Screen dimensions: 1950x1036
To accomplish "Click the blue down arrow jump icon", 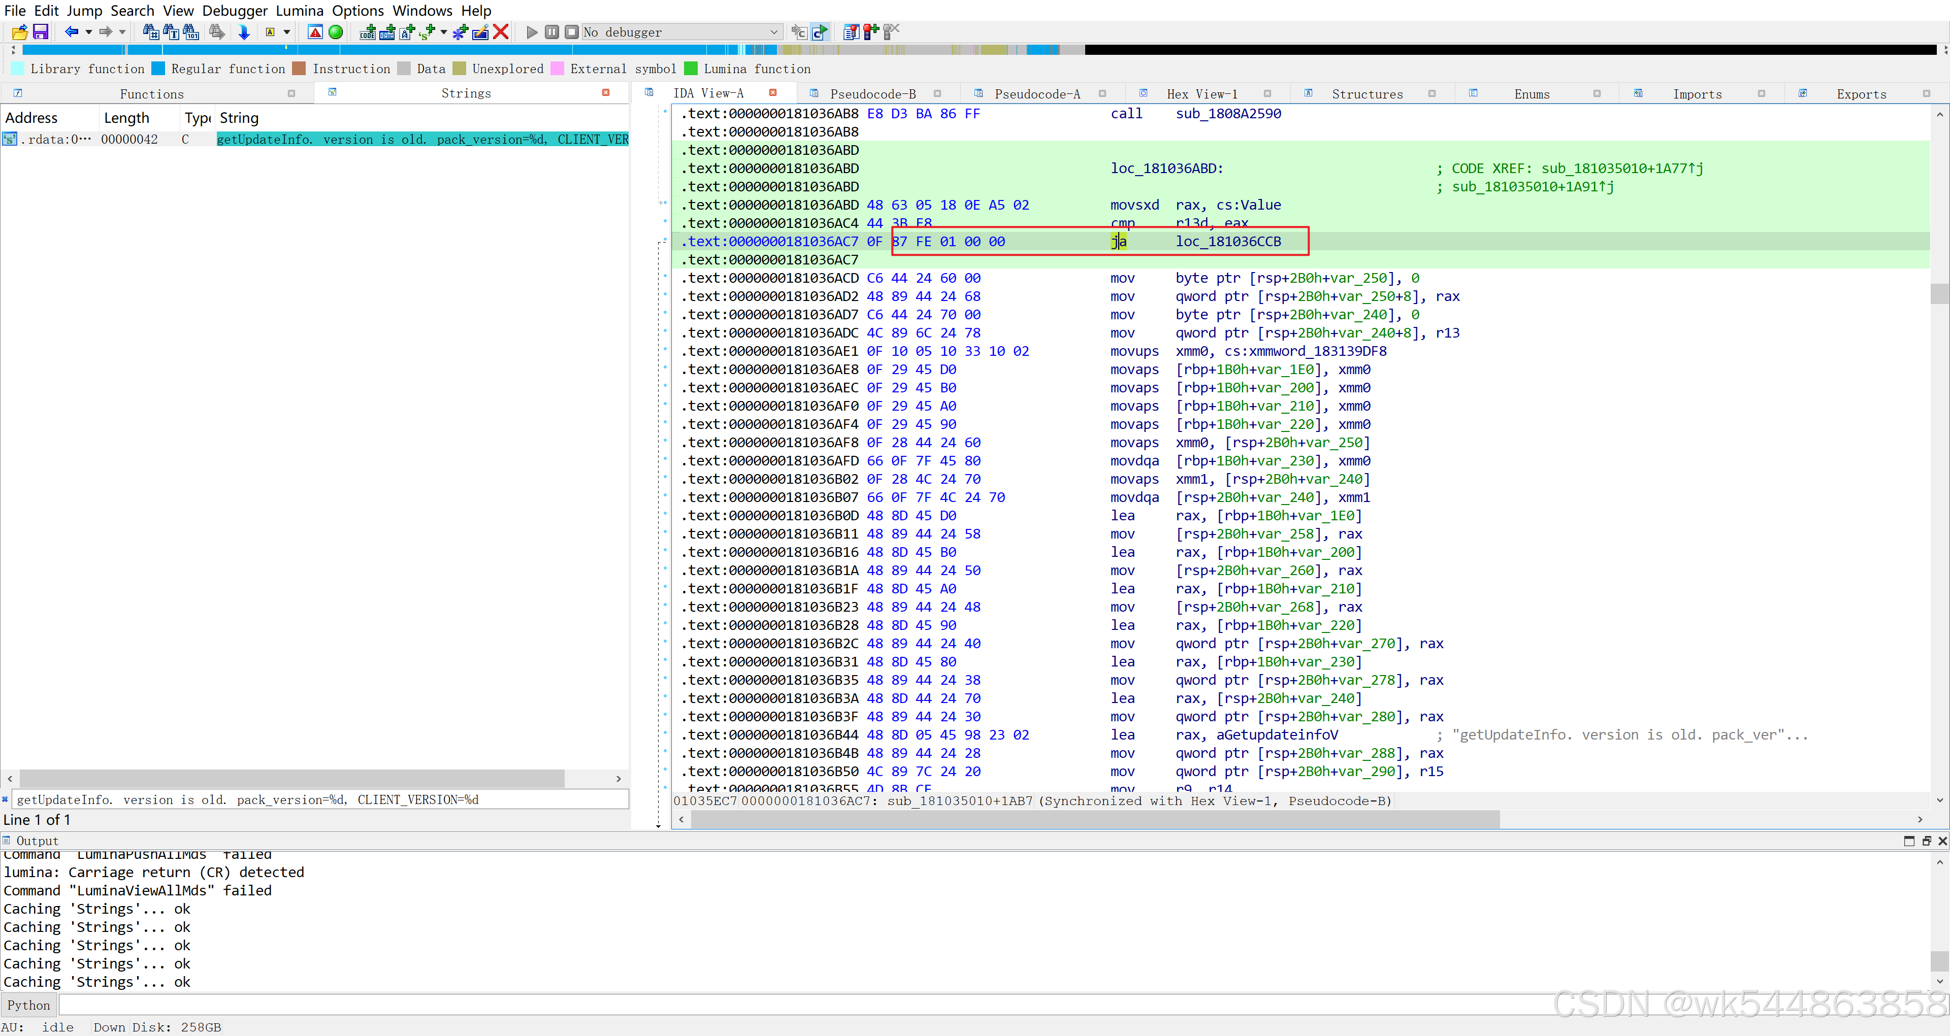I will [x=244, y=32].
